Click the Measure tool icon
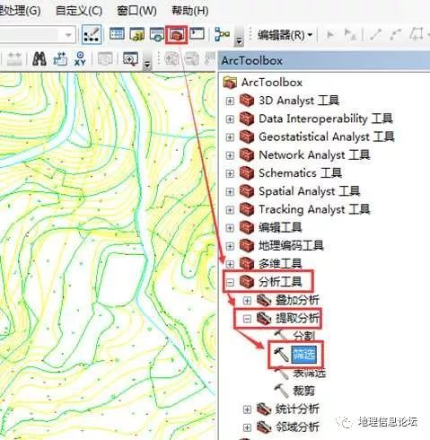This screenshot has width=430, height=440. [x=13, y=58]
